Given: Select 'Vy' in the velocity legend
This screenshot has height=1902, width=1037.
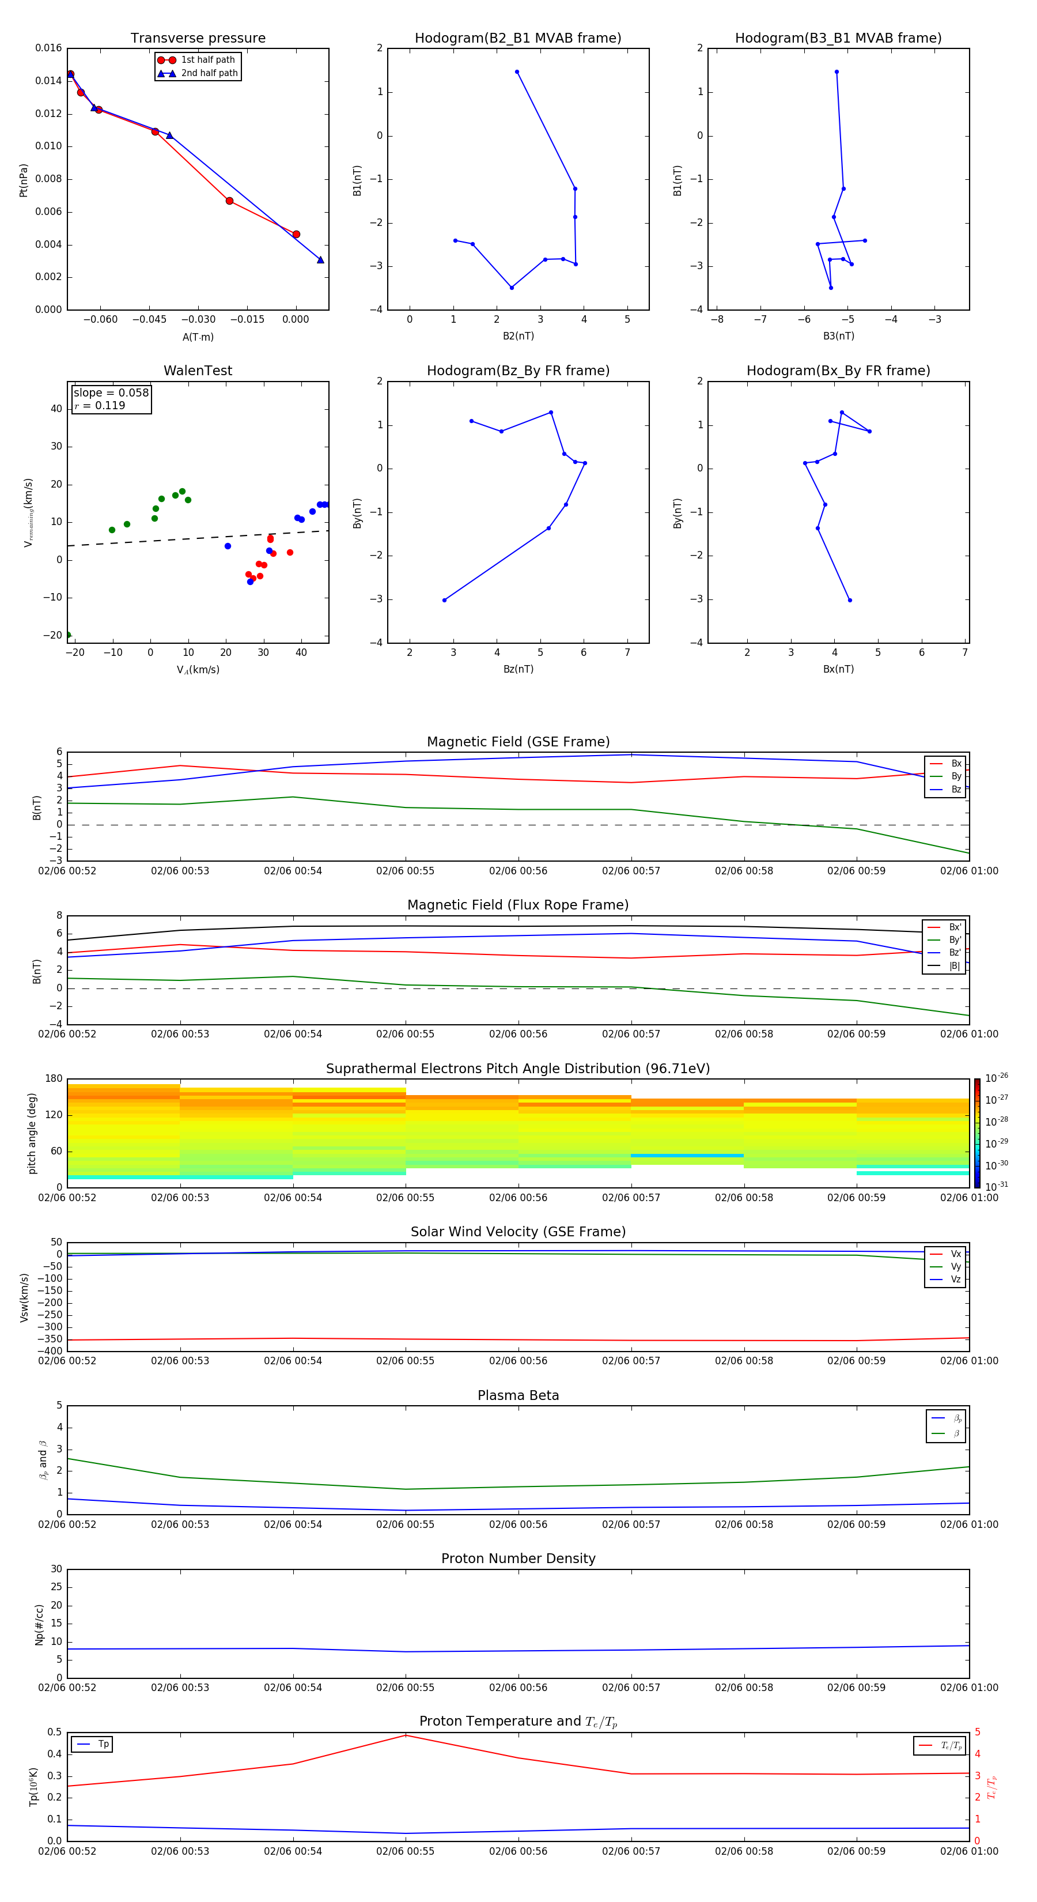Looking at the screenshot, I should [945, 1267].
